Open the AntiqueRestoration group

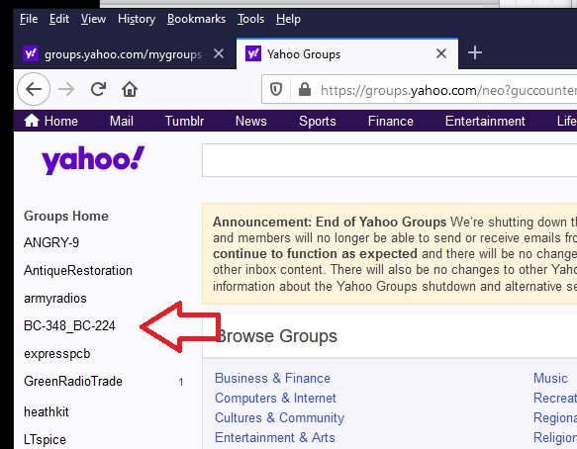78,271
